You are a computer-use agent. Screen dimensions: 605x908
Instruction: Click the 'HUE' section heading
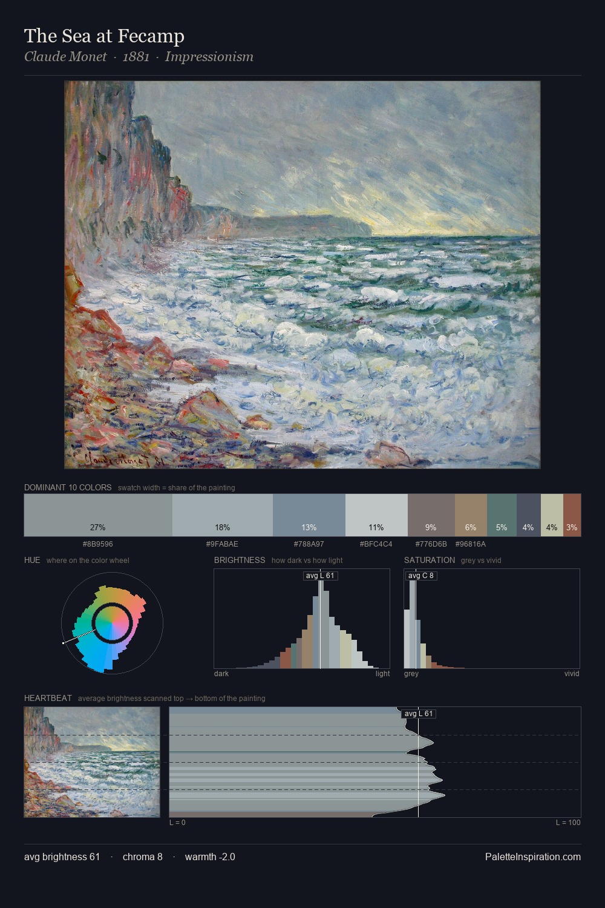(x=32, y=560)
